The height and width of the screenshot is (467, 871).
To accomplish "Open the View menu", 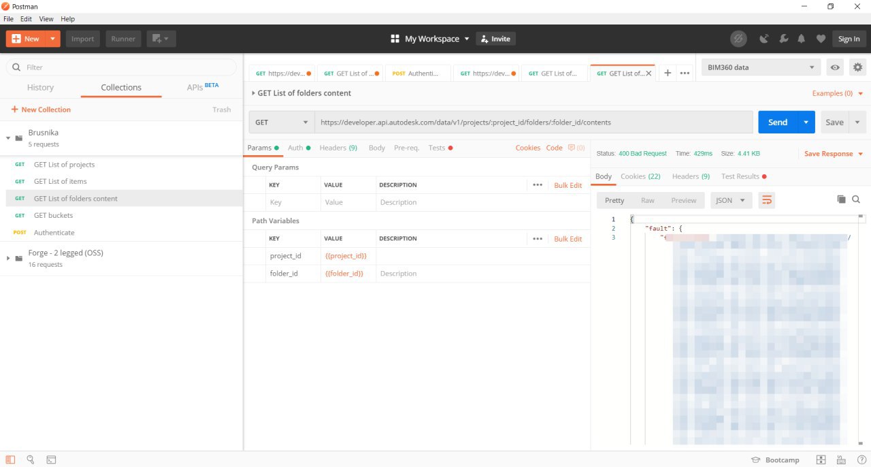I will click(x=46, y=19).
